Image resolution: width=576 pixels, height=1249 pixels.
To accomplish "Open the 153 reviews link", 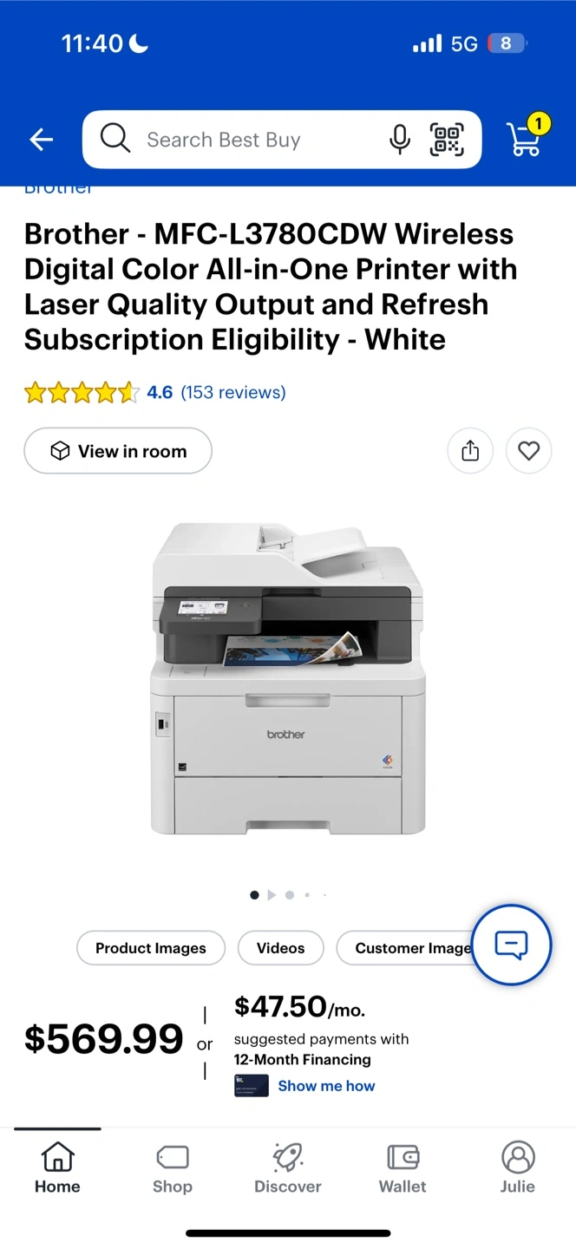I will coord(232,392).
